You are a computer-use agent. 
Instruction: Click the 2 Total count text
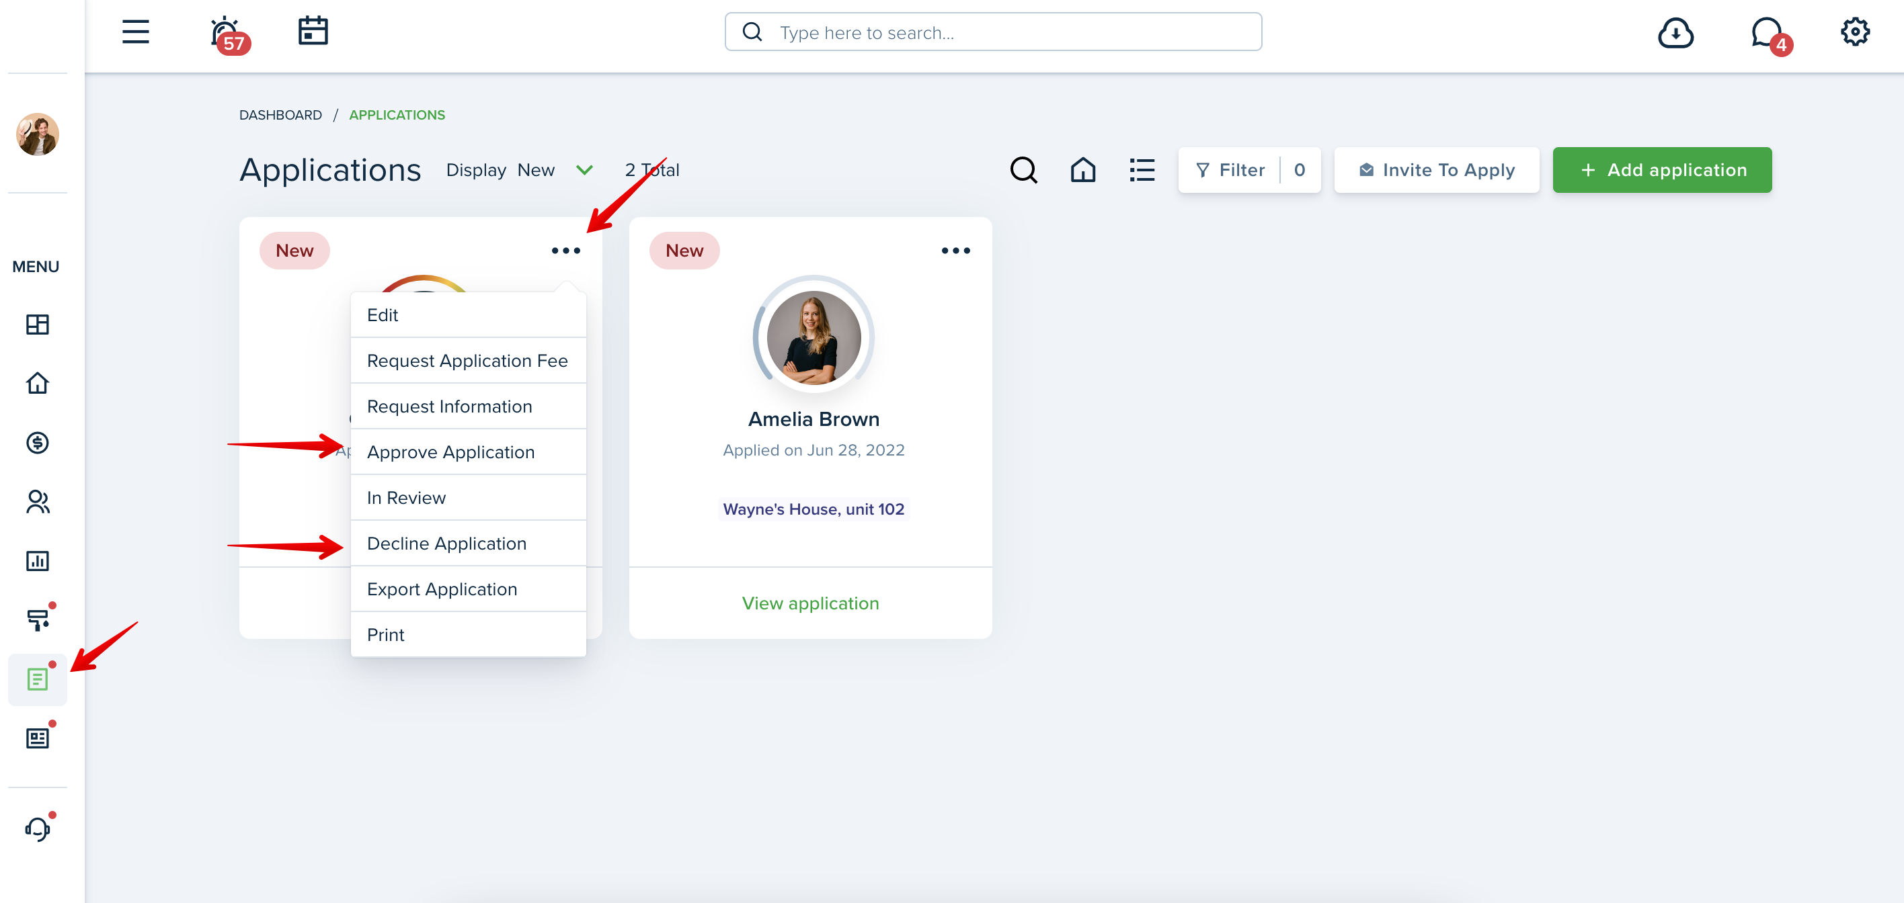tap(651, 170)
